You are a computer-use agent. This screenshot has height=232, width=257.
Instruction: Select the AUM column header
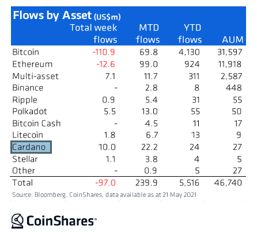[233, 40]
